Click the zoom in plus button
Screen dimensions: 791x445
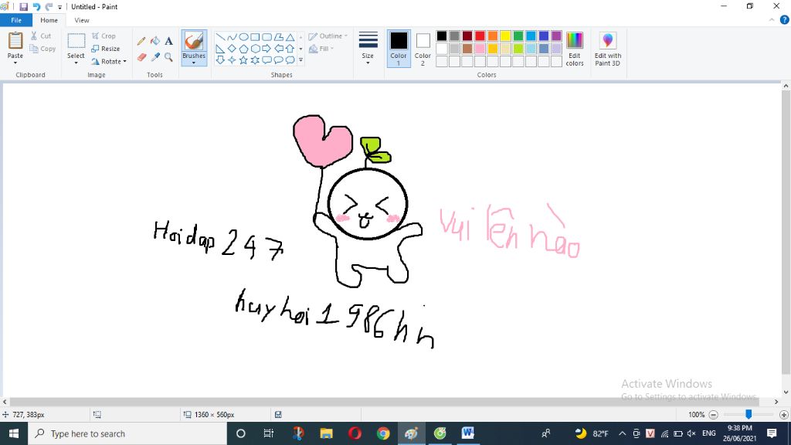click(783, 415)
